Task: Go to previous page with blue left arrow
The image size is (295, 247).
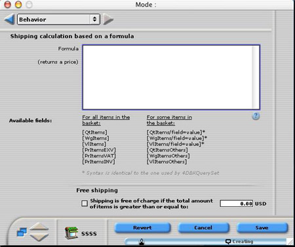Action: [10, 19]
